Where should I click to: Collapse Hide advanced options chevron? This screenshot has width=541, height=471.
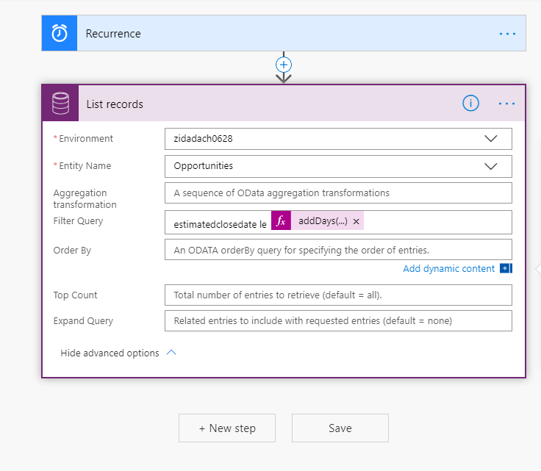pos(171,353)
